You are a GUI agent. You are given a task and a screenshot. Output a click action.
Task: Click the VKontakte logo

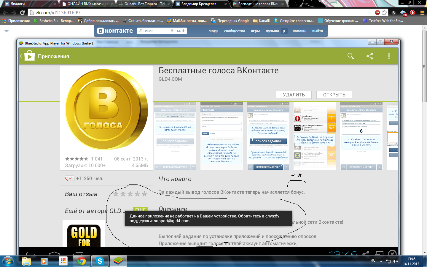pyautogui.click(x=115, y=31)
